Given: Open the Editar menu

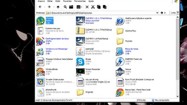Looking at the screenshot, I should point(50,1).
